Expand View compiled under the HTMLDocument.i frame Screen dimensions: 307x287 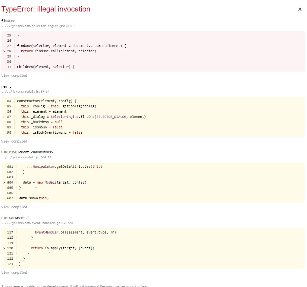pyautogui.click(x=14, y=273)
